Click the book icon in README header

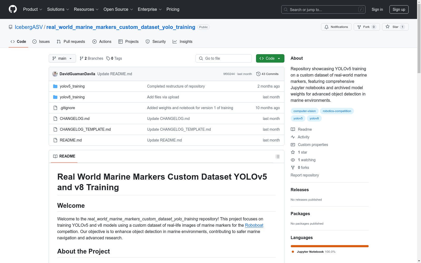point(55,156)
